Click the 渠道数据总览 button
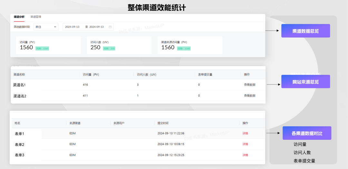Screen dimensions: 348x169 click(305, 31)
